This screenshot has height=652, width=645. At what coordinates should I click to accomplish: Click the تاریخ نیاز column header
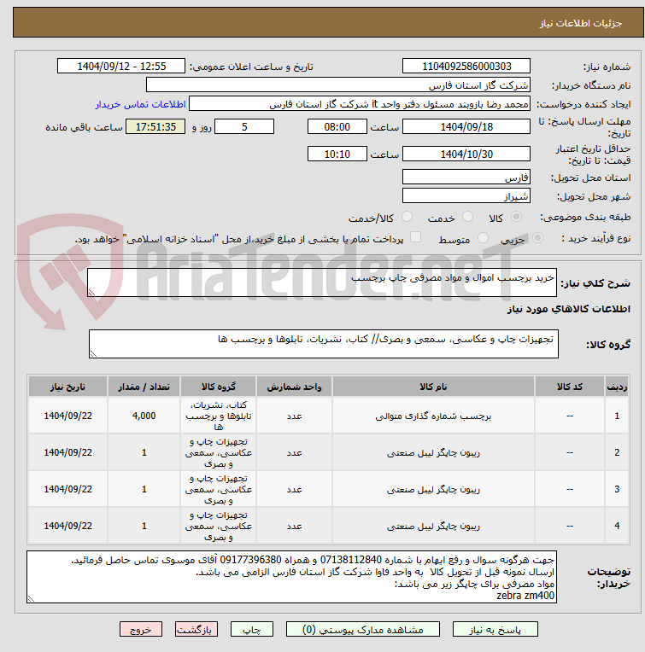pos(67,387)
